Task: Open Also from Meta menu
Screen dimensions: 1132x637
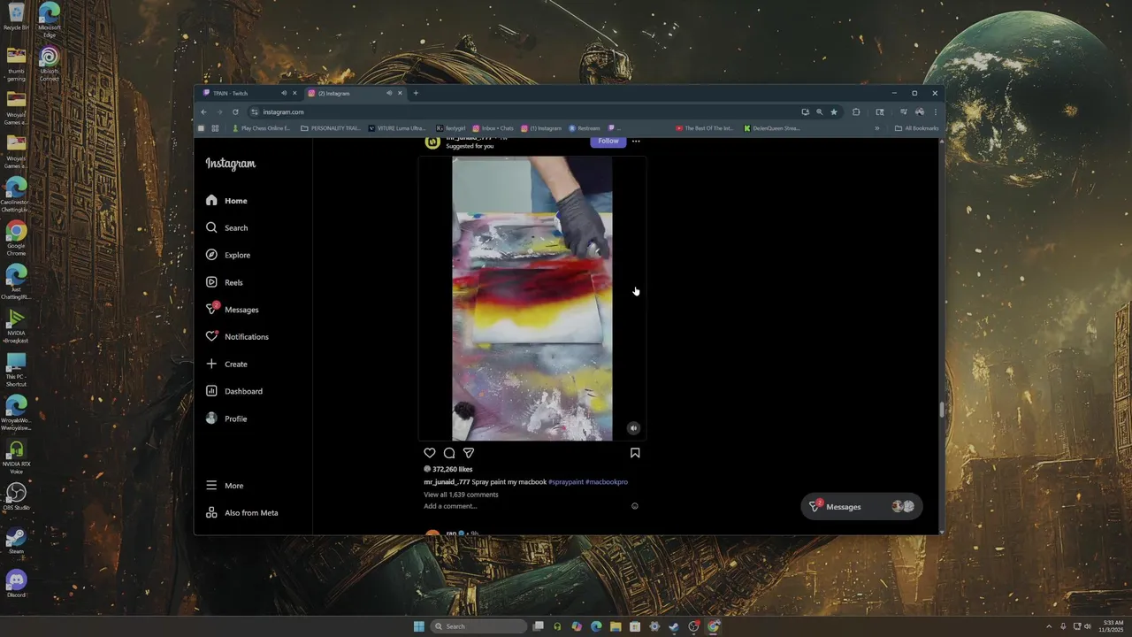Action: tap(241, 513)
